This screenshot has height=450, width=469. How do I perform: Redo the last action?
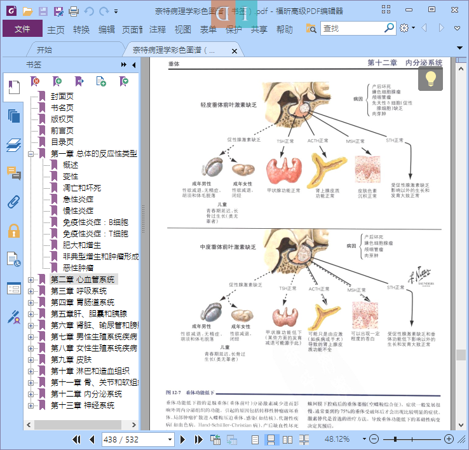[104, 11]
